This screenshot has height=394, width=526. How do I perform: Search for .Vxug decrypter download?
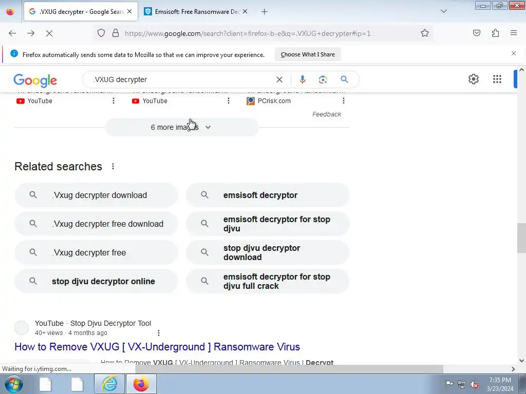pyautogui.click(x=96, y=195)
